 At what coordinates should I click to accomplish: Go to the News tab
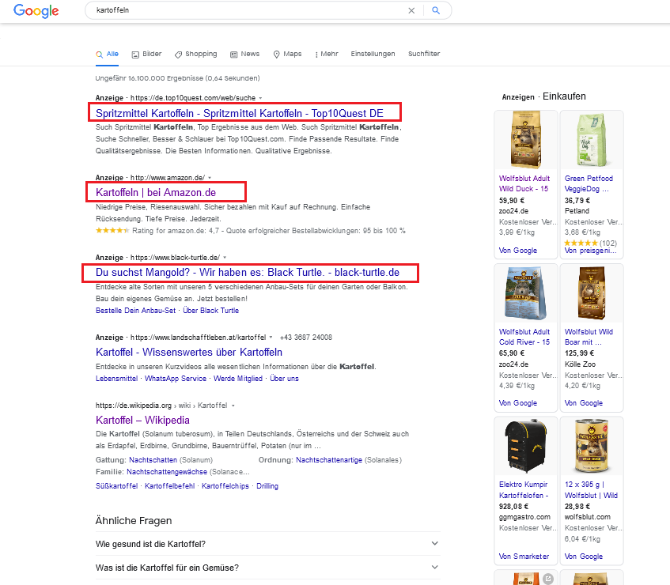point(245,54)
